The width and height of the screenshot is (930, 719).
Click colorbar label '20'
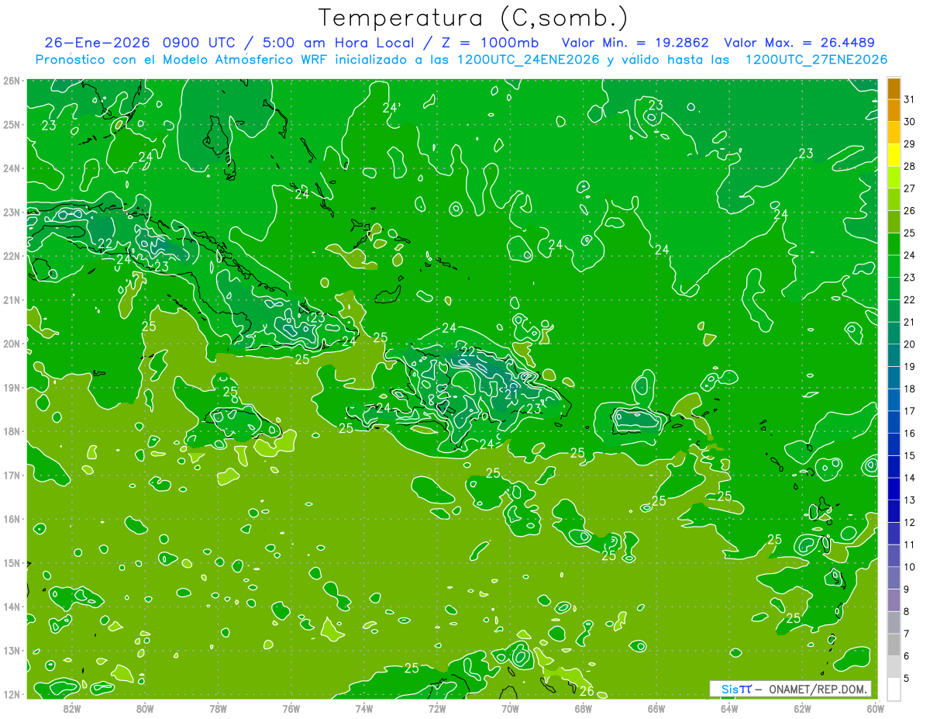(910, 344)
